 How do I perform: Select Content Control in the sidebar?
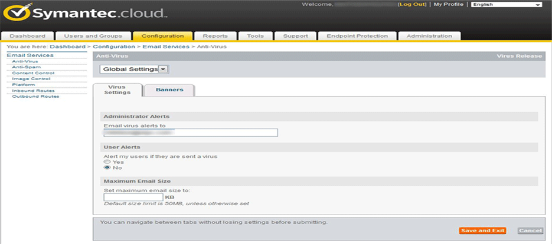pyautogui.click(x=33, y=73)
